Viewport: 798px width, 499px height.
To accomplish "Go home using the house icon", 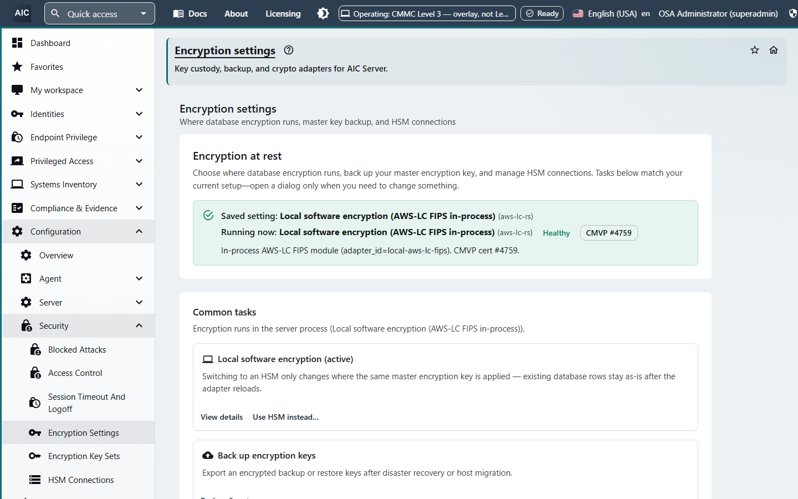I will [x=774, y=50].
